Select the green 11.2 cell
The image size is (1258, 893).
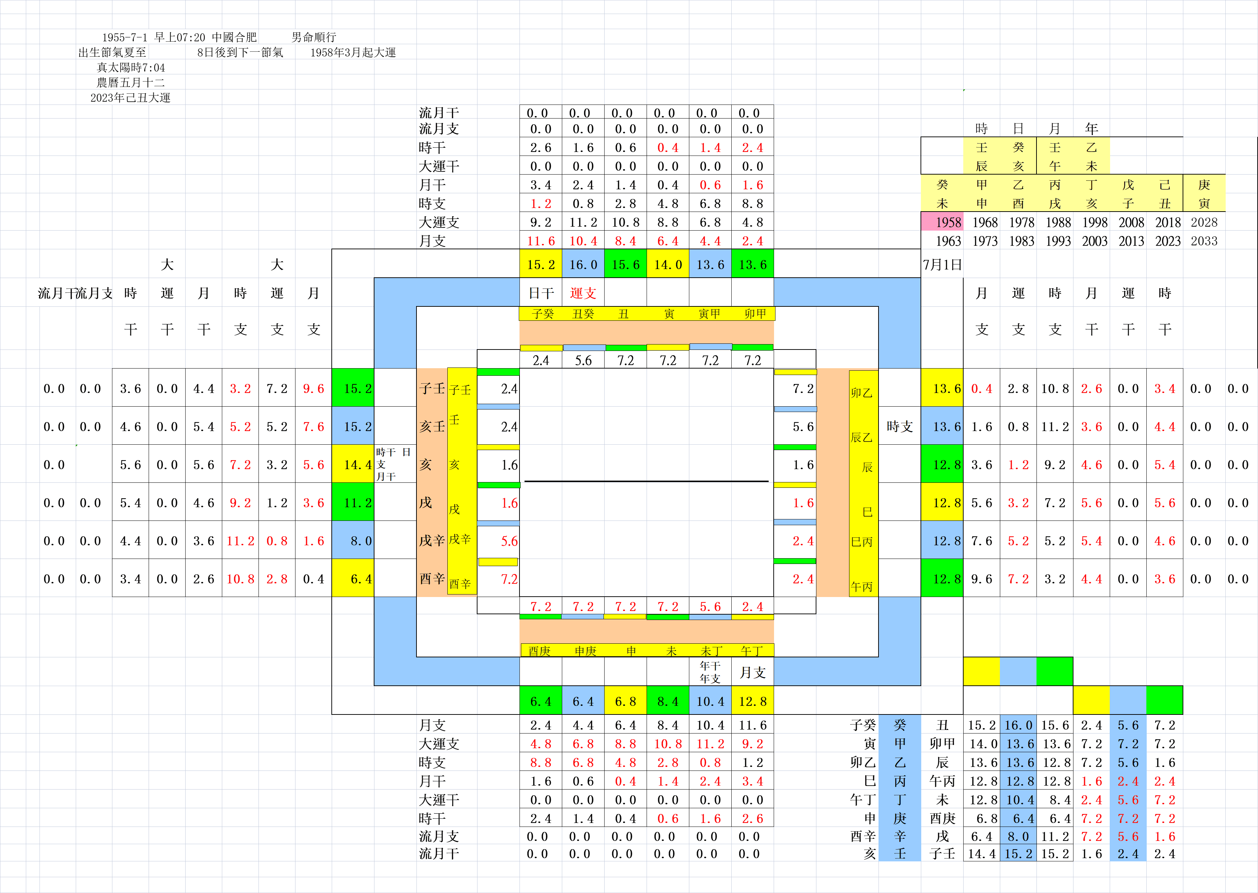(x=353, y=502)
